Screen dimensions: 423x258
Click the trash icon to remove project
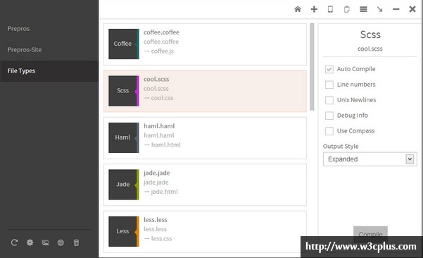[76, 242]
